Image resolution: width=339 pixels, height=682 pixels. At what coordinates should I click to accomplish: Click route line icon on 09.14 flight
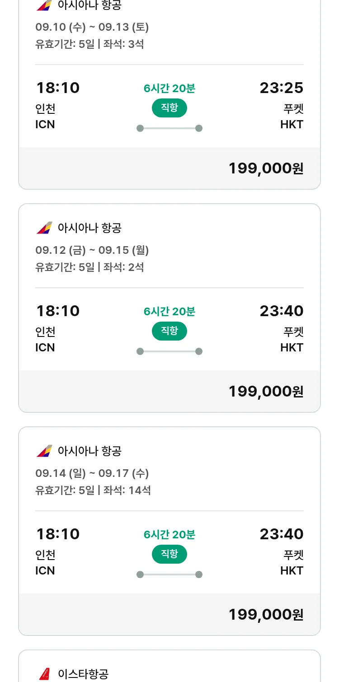pyautogui.click(x=169, y=575)
